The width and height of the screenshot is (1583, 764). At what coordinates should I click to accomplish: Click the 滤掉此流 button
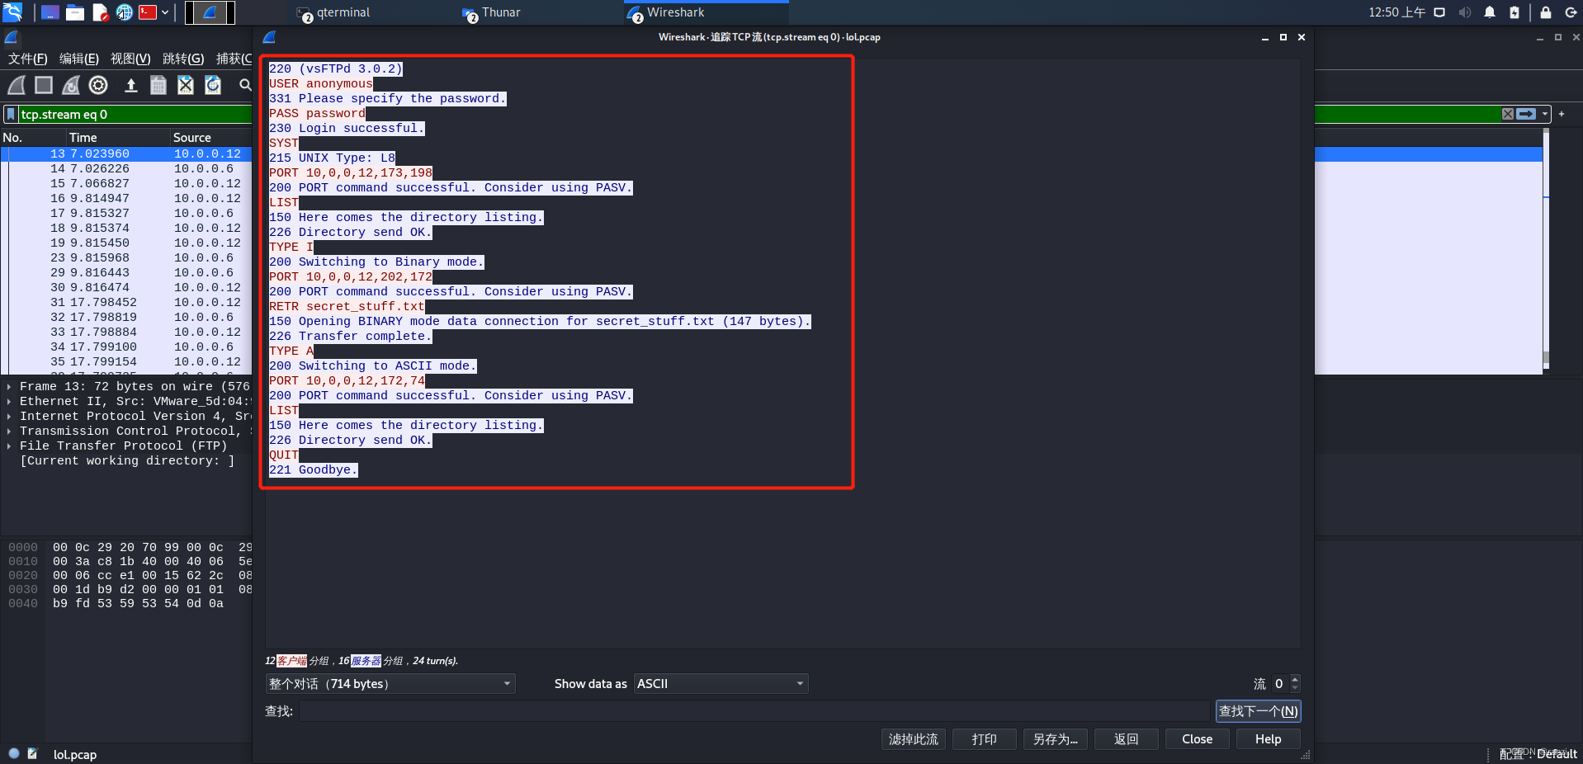pyautogui.click(x=914, y=739)
